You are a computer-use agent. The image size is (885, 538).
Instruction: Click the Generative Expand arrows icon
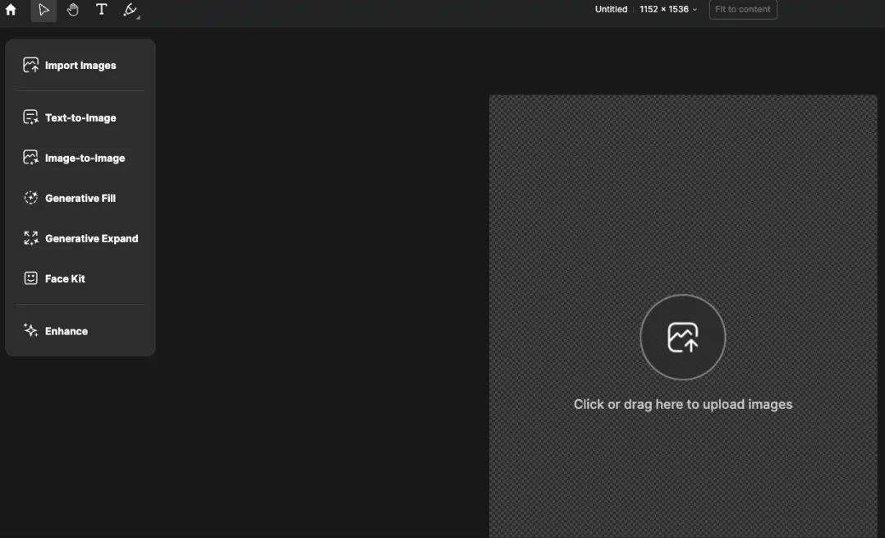31,238
